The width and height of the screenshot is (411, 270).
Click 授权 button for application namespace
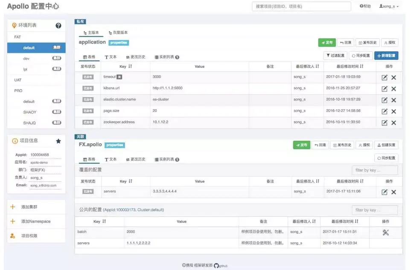coord(390,42)
